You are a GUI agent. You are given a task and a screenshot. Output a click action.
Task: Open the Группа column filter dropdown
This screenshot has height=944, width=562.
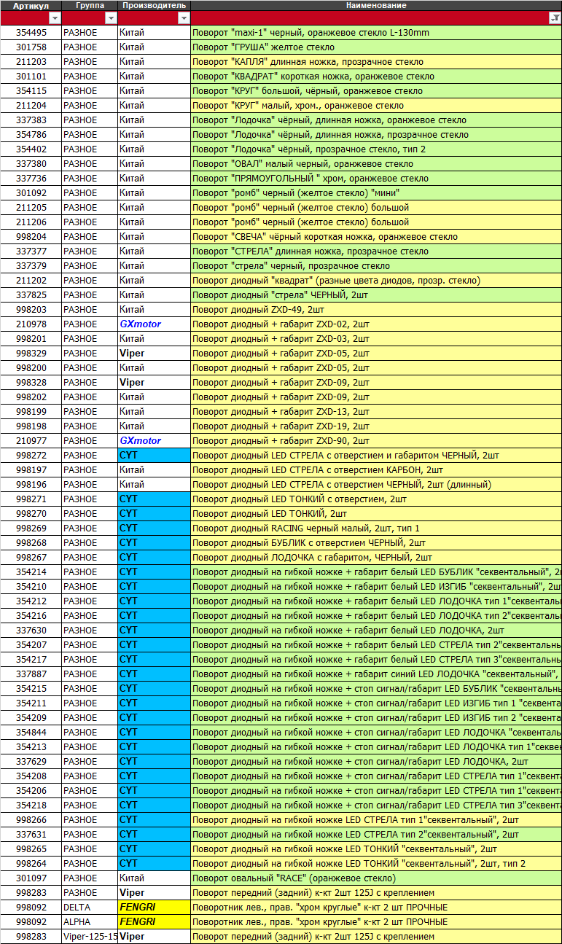(111, 18)
